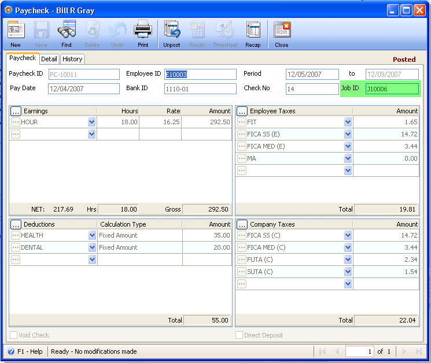Go to the previous record arrow
Screen dimensions: 431x363
337,351
